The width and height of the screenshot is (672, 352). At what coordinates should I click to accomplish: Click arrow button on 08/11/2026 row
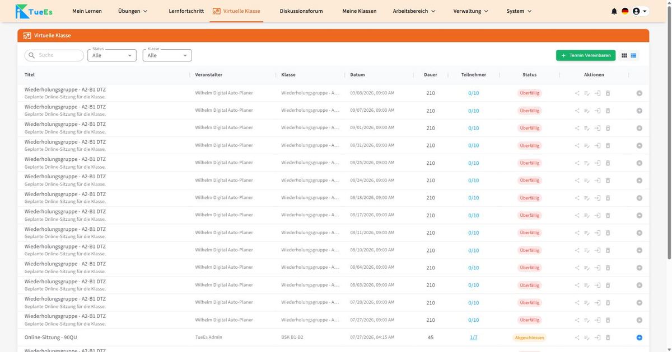click(640, 232)
